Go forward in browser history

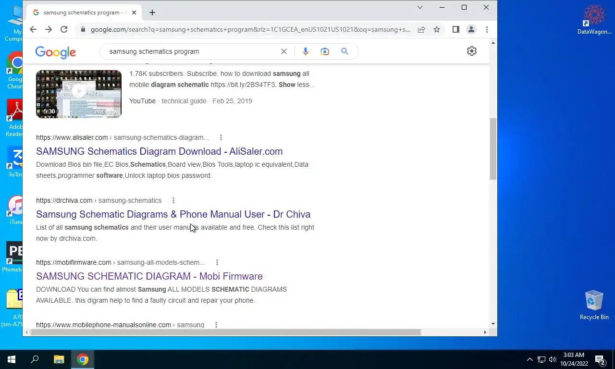click(x=48, y=29)
